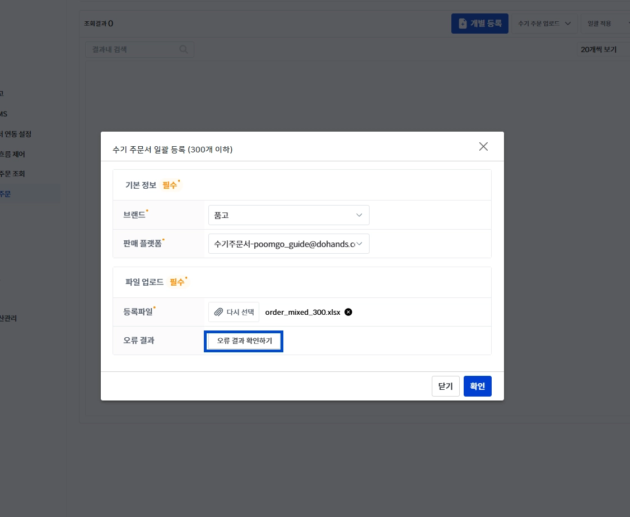
Task: Expand the 수기 주문 업로드 dropdown
Action: click(x=544, y=24)
